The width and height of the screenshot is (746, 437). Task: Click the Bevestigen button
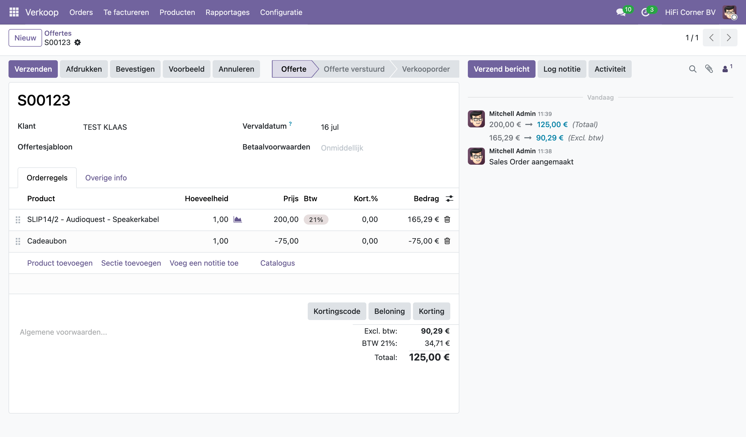click(135, 69)
